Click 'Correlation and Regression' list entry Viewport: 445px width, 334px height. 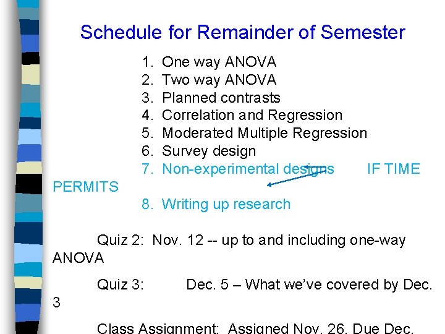pos(252,115)
